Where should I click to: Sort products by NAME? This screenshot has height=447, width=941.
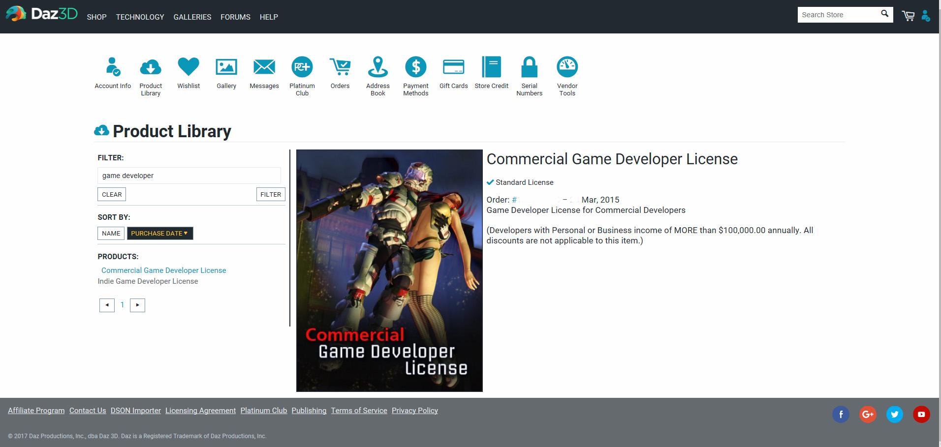tap(111, 233)
